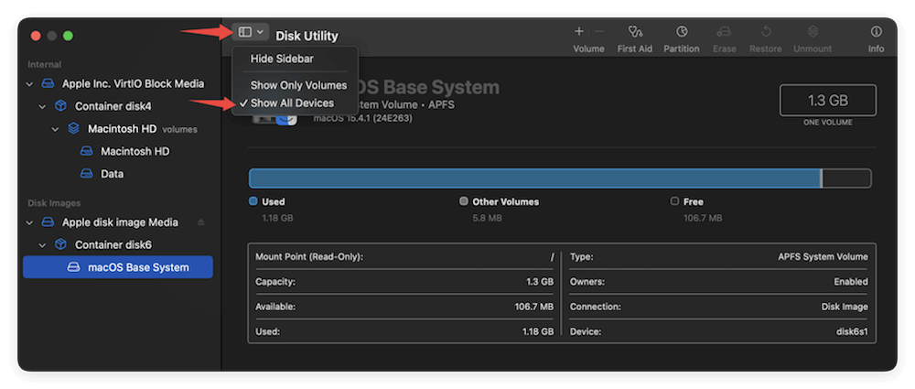The width and height of the screenshot is (915, 389).
Task: Click the APFS System Volume type value
Action: (x=823, y=256)
